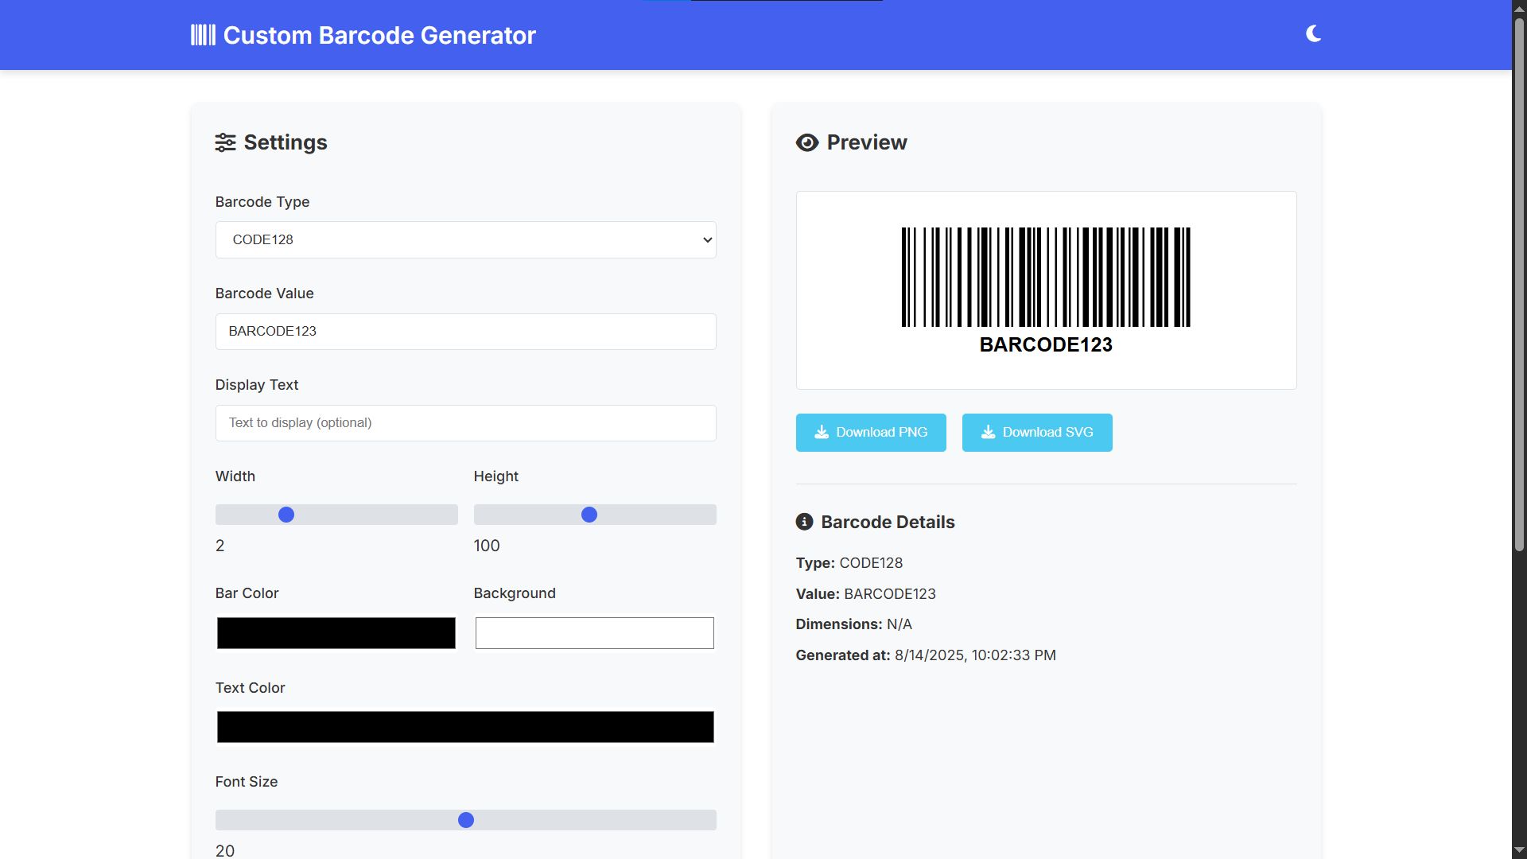This screenshot has width=1527, height=859.
Task: Click the 'Width' label
Action: pos(235,476)
